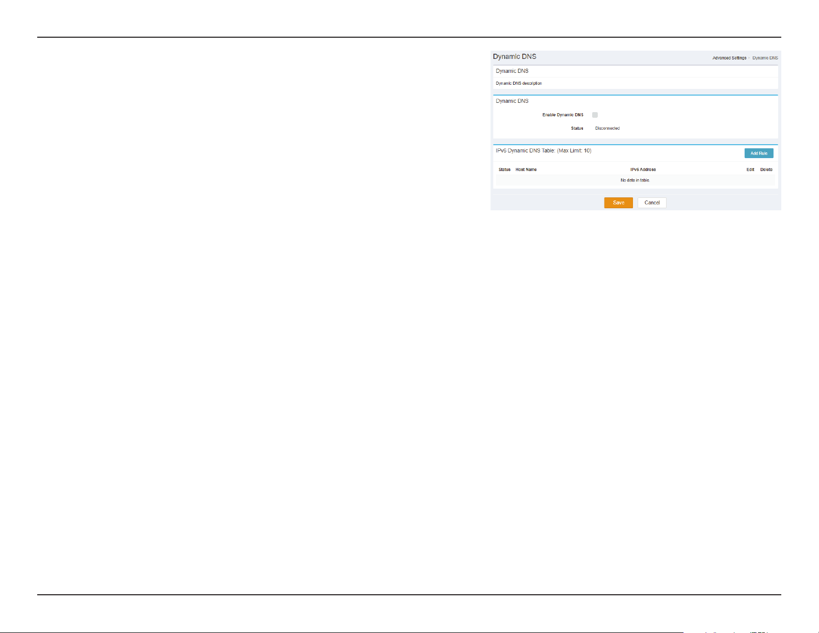Click the Delete column header
The height and width of the screenshot is (633, 819).
coord(766,169)
